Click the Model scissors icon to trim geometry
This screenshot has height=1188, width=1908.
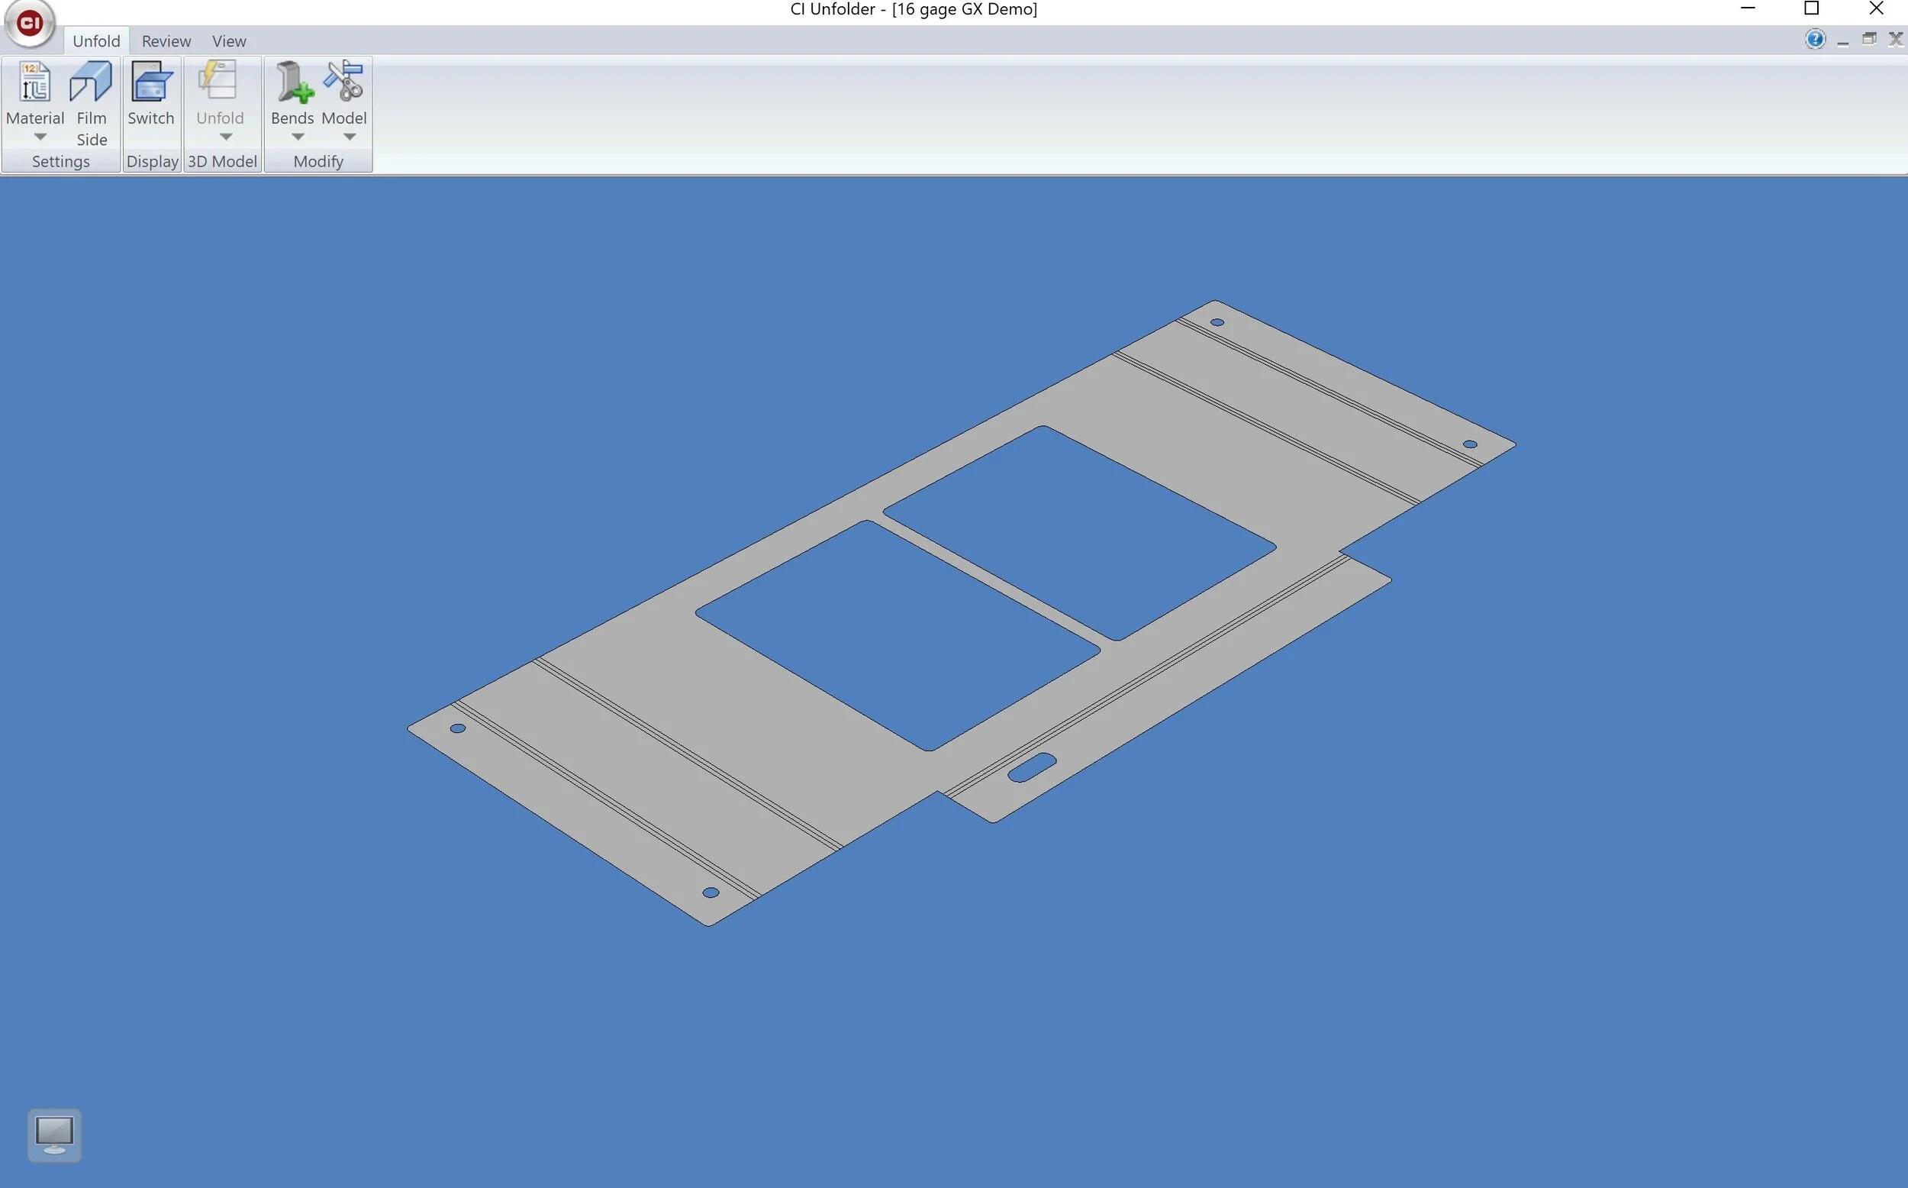pyautogui.click(x=343, y=81)
